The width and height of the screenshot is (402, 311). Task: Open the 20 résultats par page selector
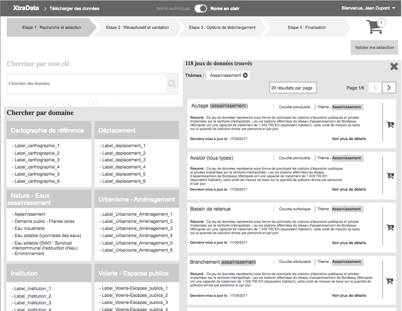(293, 88)
